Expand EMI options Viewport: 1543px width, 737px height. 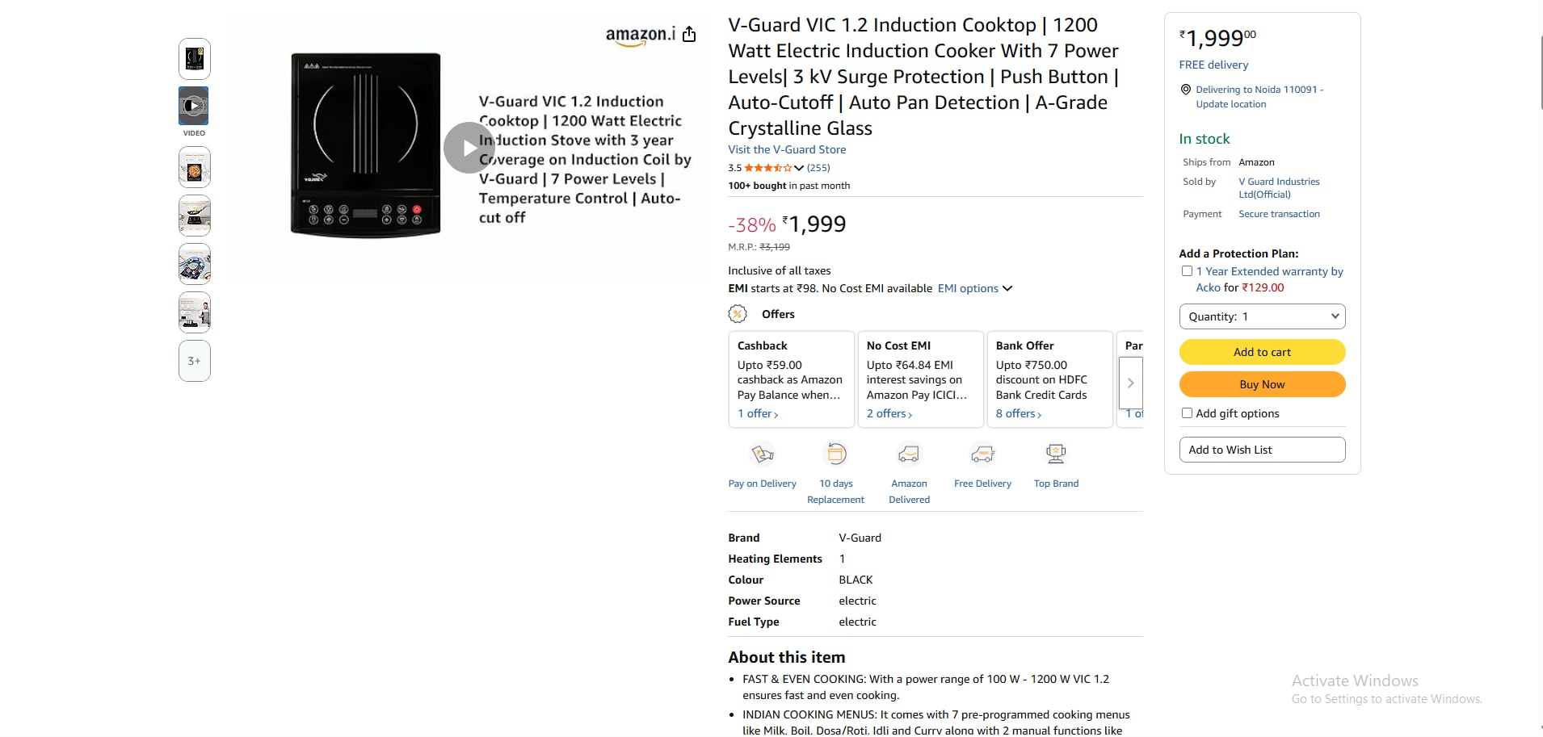coord(974,288)
